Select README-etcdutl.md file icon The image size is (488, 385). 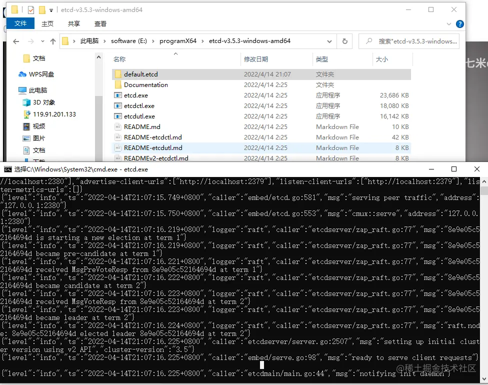(118, 148)
